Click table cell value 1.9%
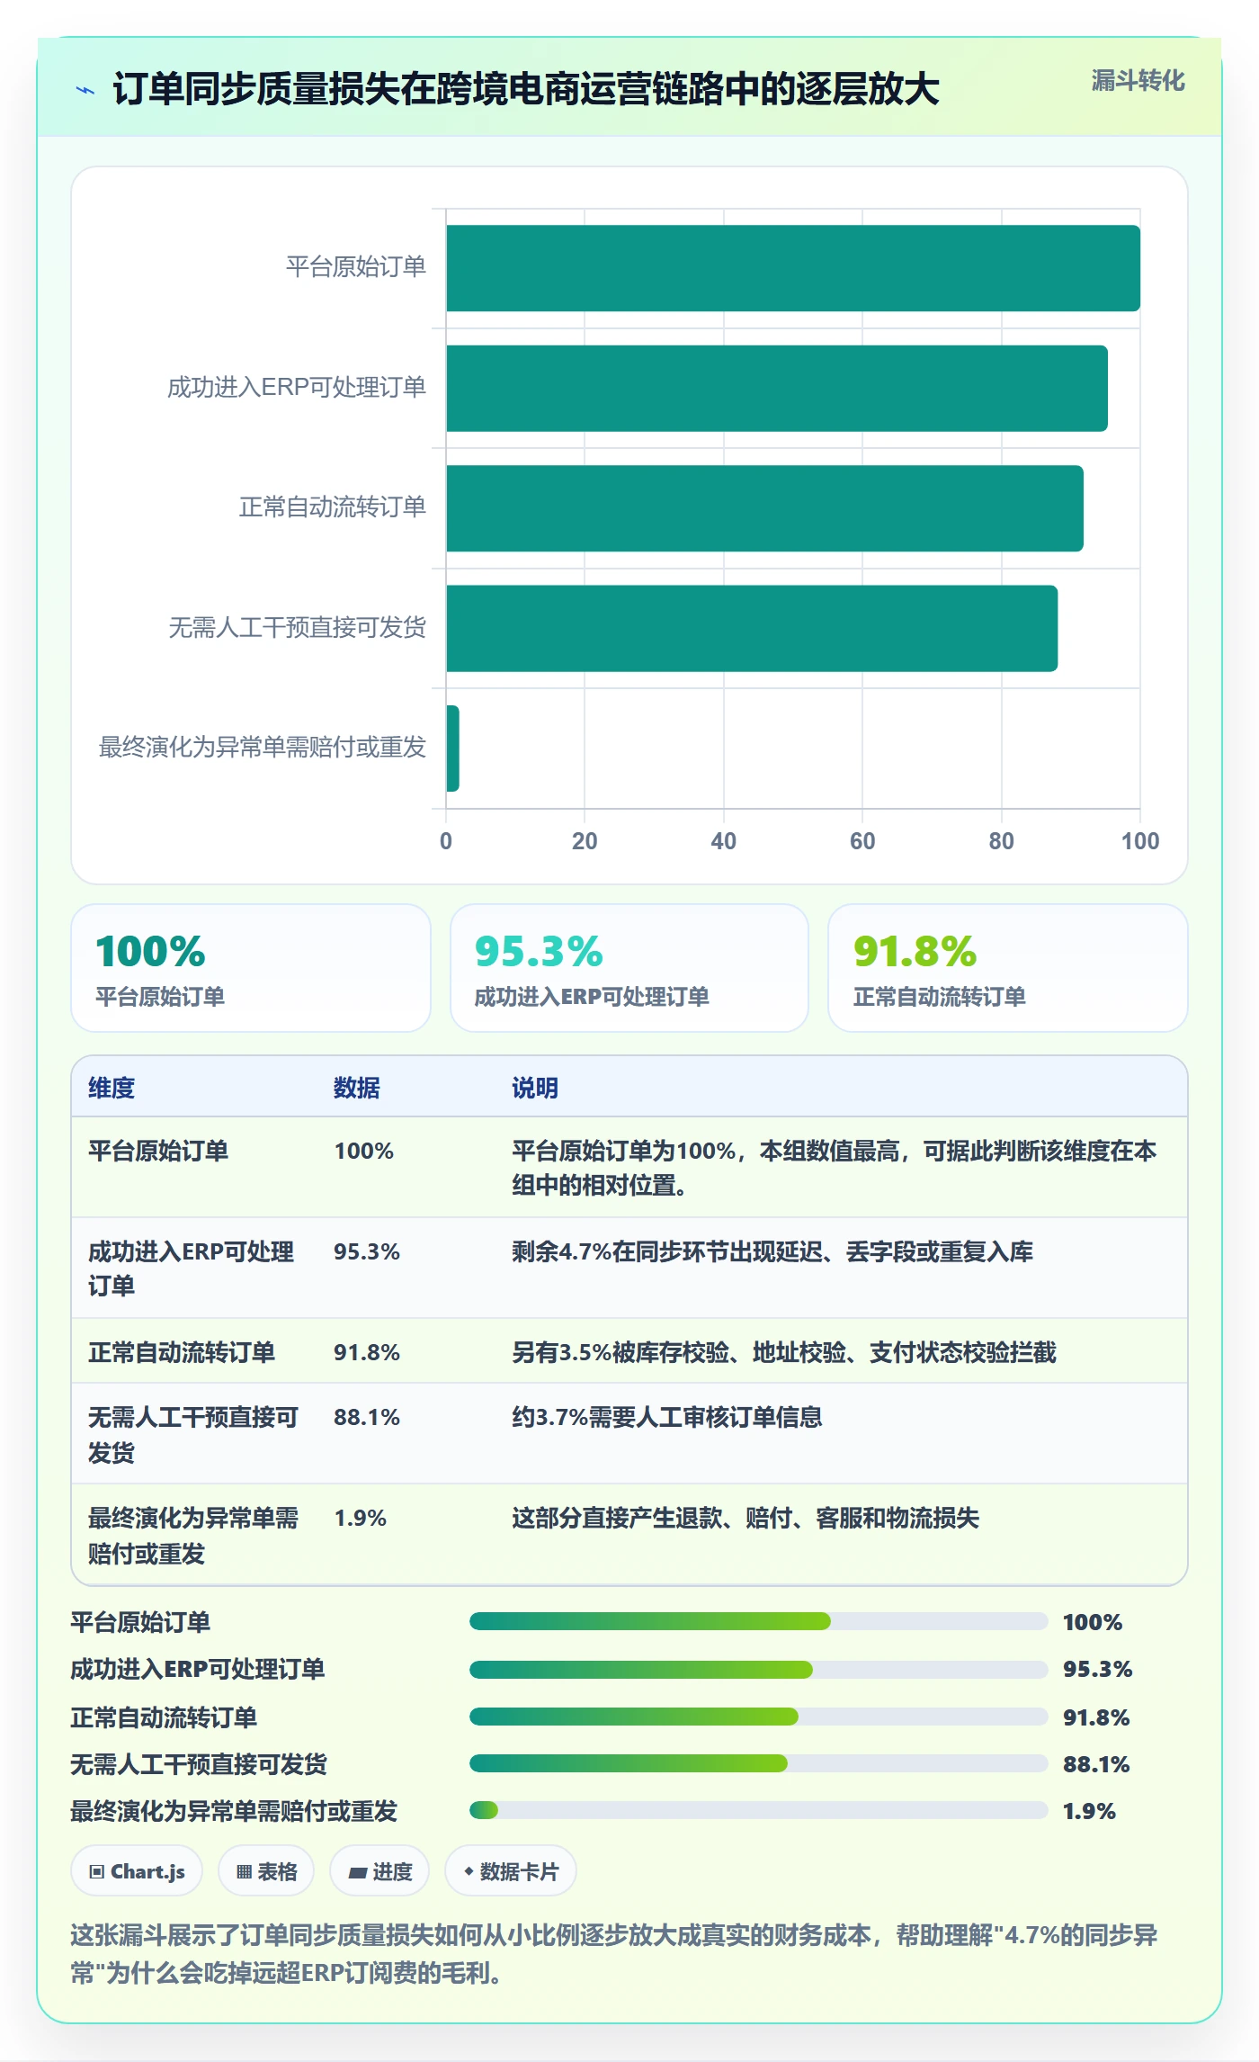The width and height of the screenshot is (1259, 2062). click(x=361, y=1518)
